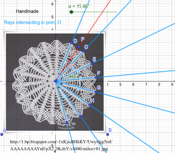
Task: Select corner point B of the image
Action: point(108,135)
